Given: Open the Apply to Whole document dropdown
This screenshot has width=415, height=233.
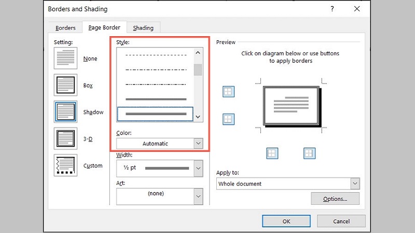Looking at the screenshot, I should tap(288, 184).
